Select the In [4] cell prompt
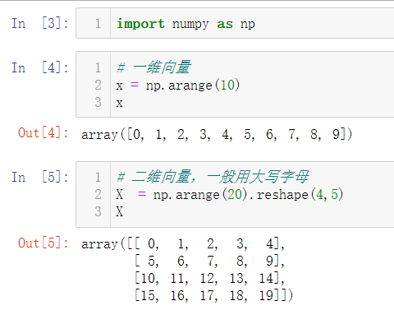Screen dimensions: 394x324 click(x=40, y=67)
